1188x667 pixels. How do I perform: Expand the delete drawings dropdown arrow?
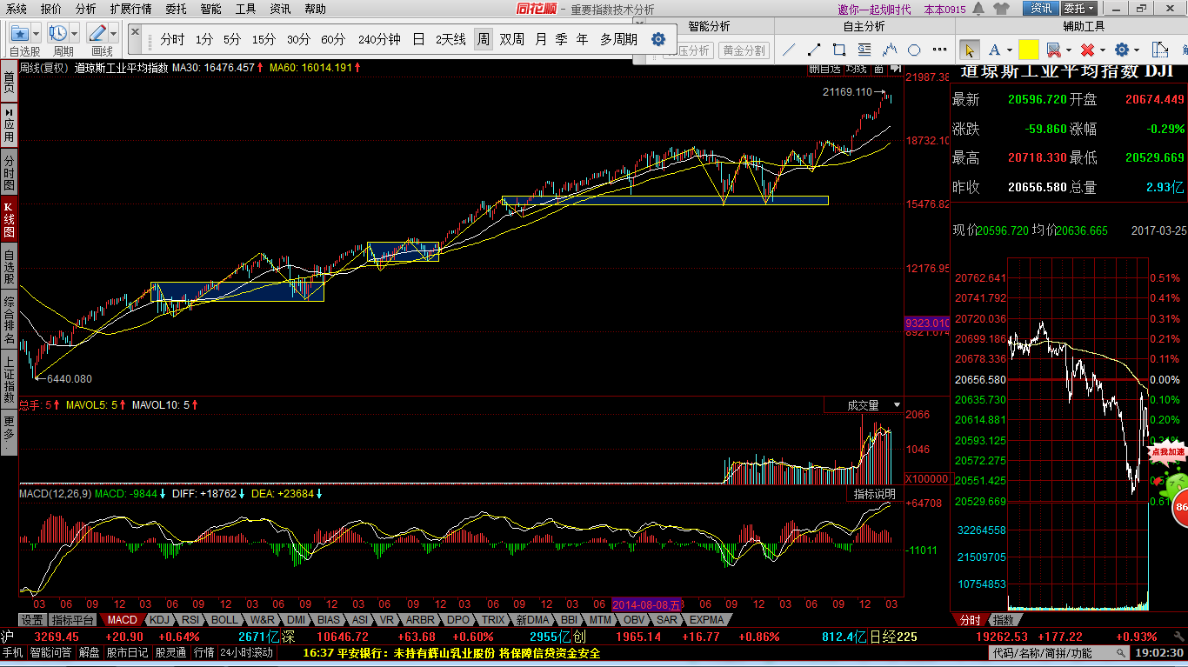click(1102, 50)
